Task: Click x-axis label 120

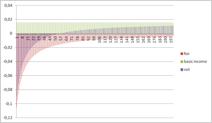Action: (111, 39)
